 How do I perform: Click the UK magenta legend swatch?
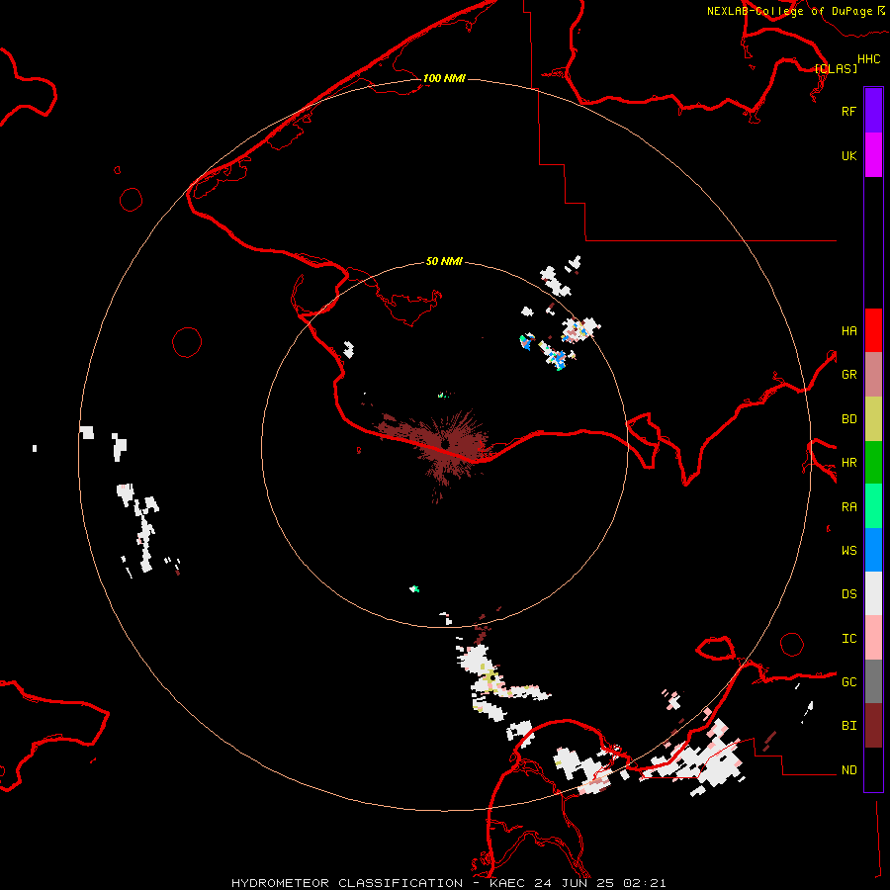point(873,155)
